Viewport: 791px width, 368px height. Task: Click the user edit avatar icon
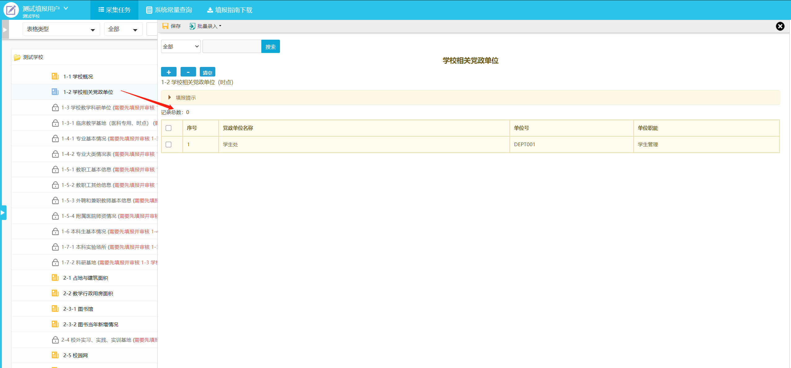point(11,10)
